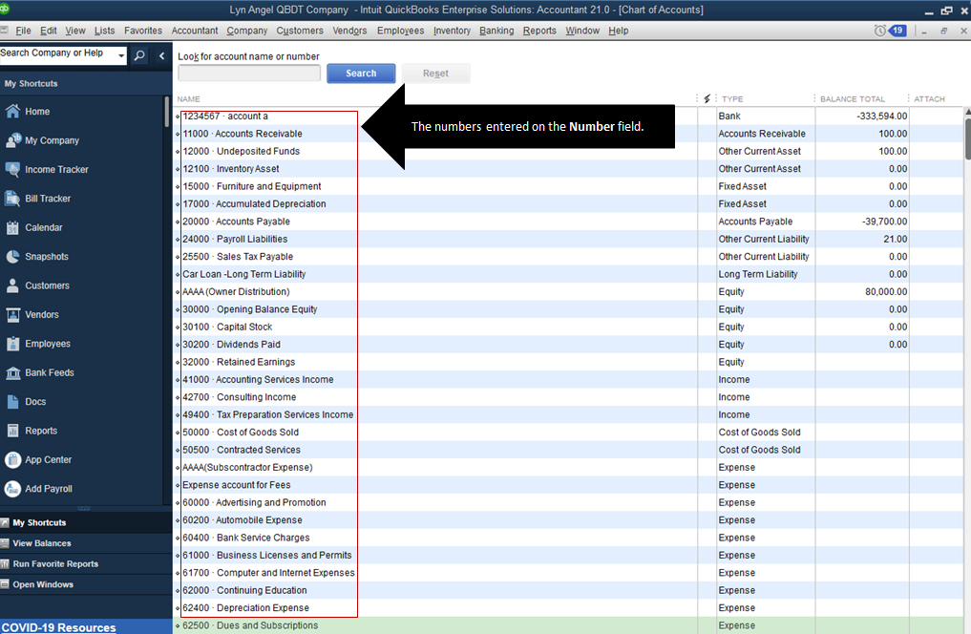The width and height of the screenshot is (971, 634).
Task: Click the magnifier search icon in sidebar
Action: click(140, 56)
